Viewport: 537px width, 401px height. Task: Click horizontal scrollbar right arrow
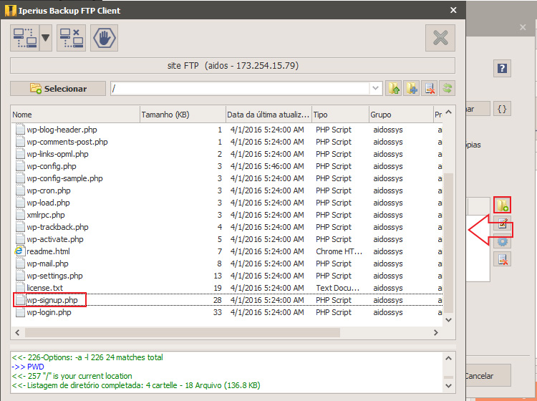pos(435,332)
